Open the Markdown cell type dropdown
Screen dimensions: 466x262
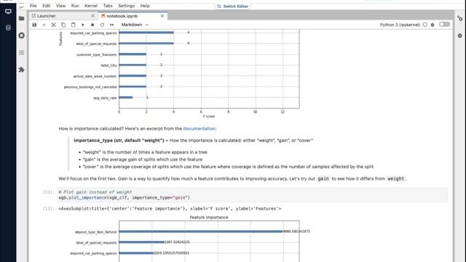tap(135, 25)
